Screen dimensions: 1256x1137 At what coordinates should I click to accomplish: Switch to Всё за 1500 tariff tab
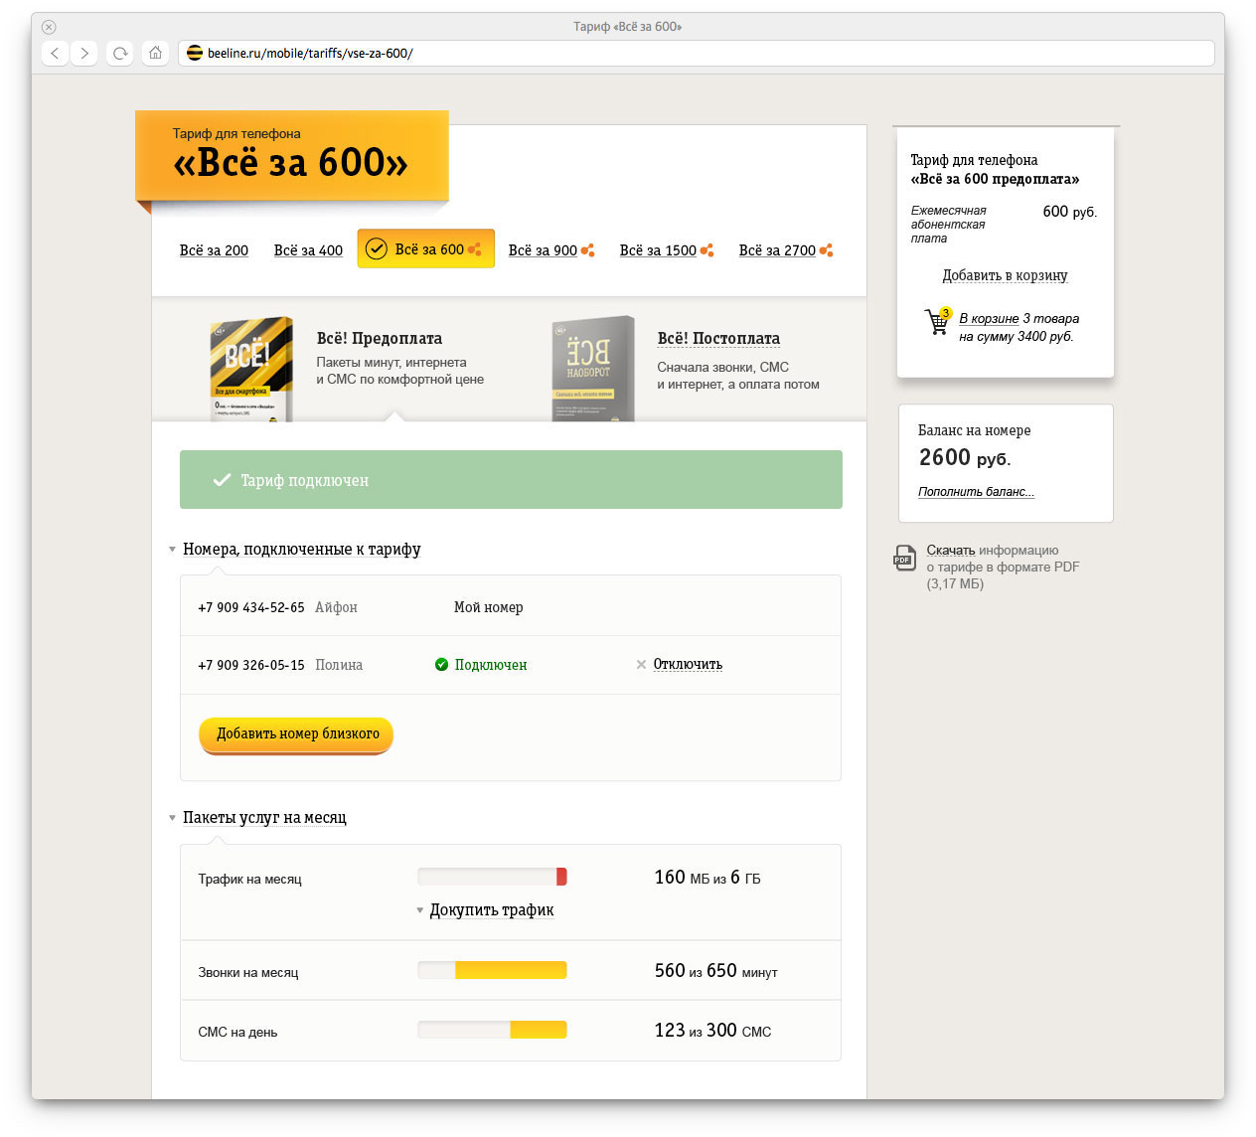(658, 250)
